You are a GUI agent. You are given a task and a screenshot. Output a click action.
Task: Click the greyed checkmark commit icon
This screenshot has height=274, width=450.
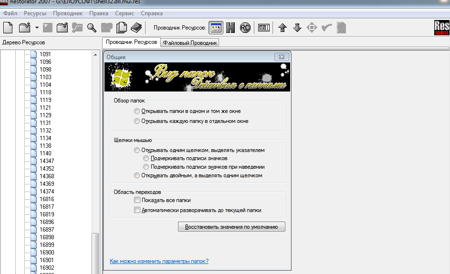(326, 28)
